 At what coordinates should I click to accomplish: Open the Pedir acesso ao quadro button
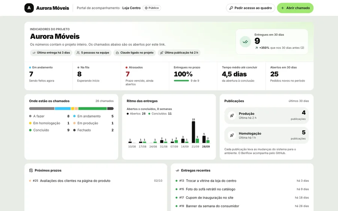click(x=250, y=8)
